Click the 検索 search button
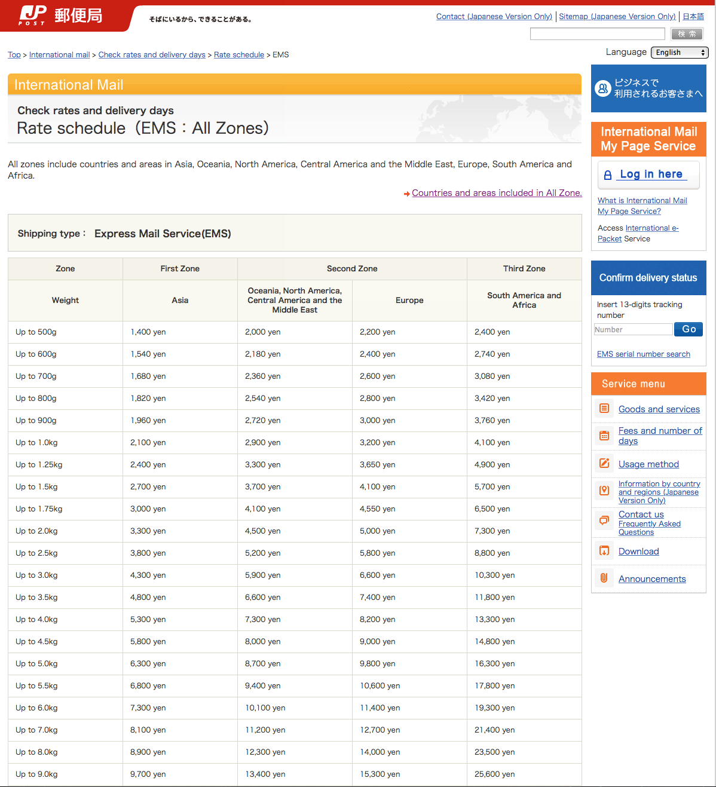 [x=687, y=34]
